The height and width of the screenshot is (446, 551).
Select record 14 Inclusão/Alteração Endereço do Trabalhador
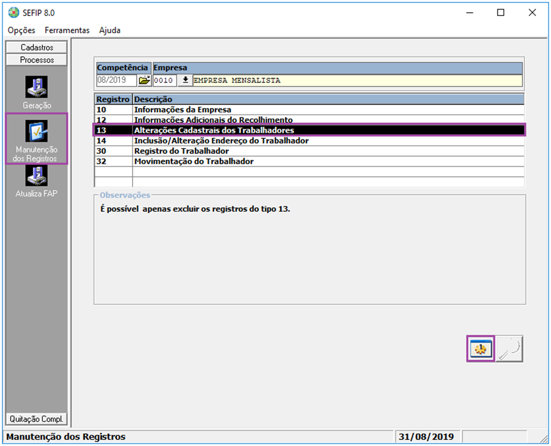pos(221,141)
